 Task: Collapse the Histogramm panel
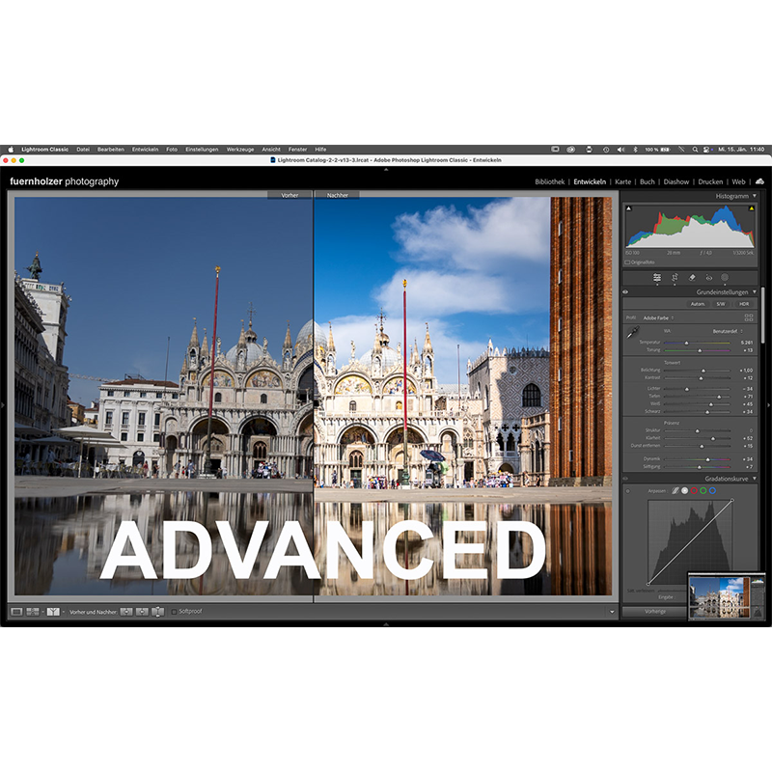pos(754,196)
